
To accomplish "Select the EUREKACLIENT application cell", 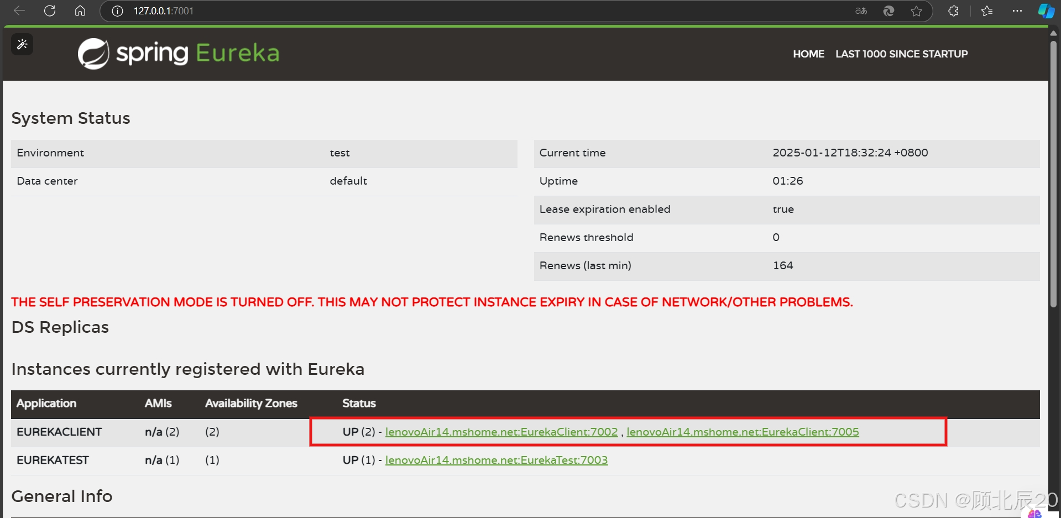I will pyautogui.click(x=59, y=432).
